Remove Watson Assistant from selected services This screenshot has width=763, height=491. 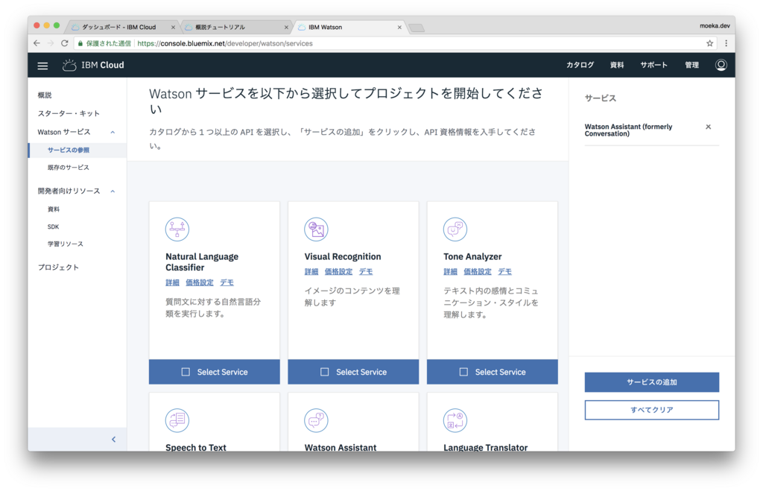708,127
